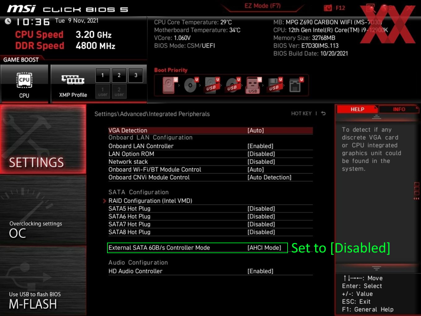Viewport: 421px width, 316px height.
Task: Select the LAN Option ROM label
Action: tap(131, 154)
